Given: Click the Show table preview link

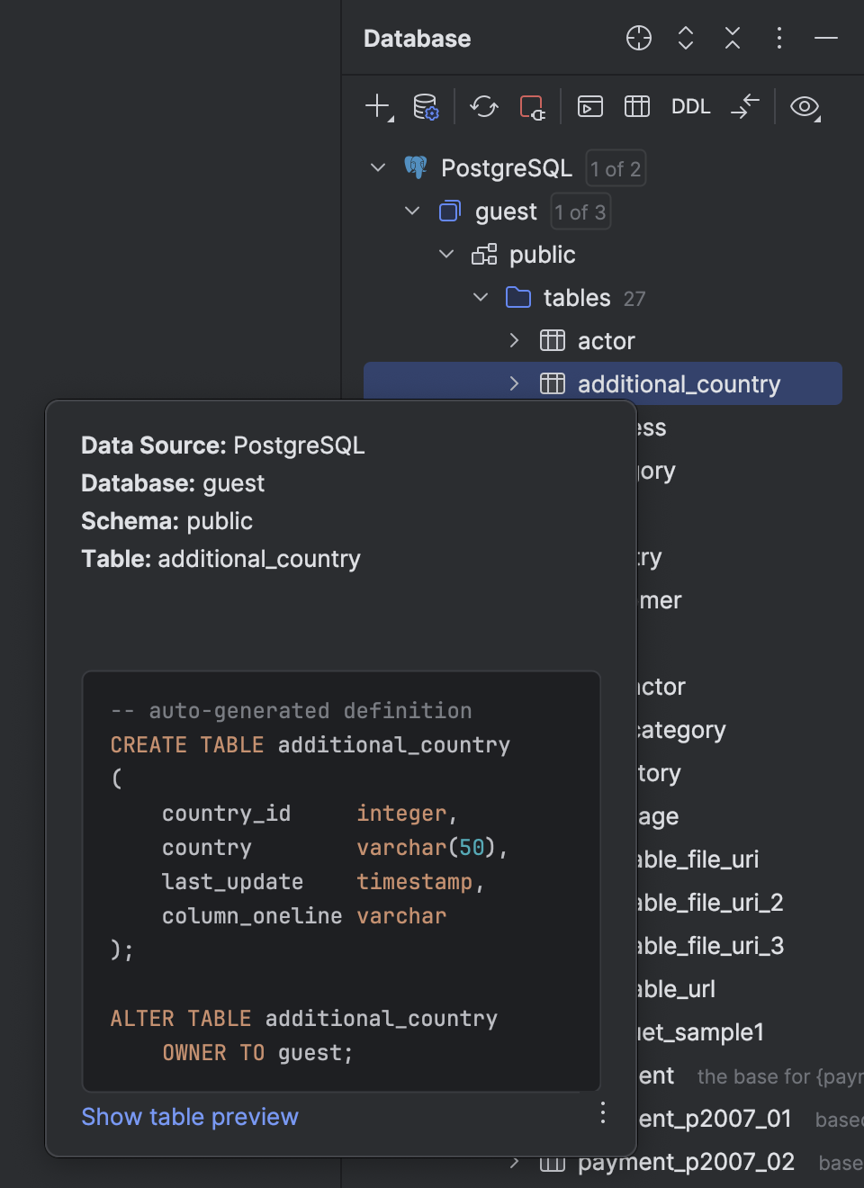Looking at the screenshot, I should tap(190, 1116).
